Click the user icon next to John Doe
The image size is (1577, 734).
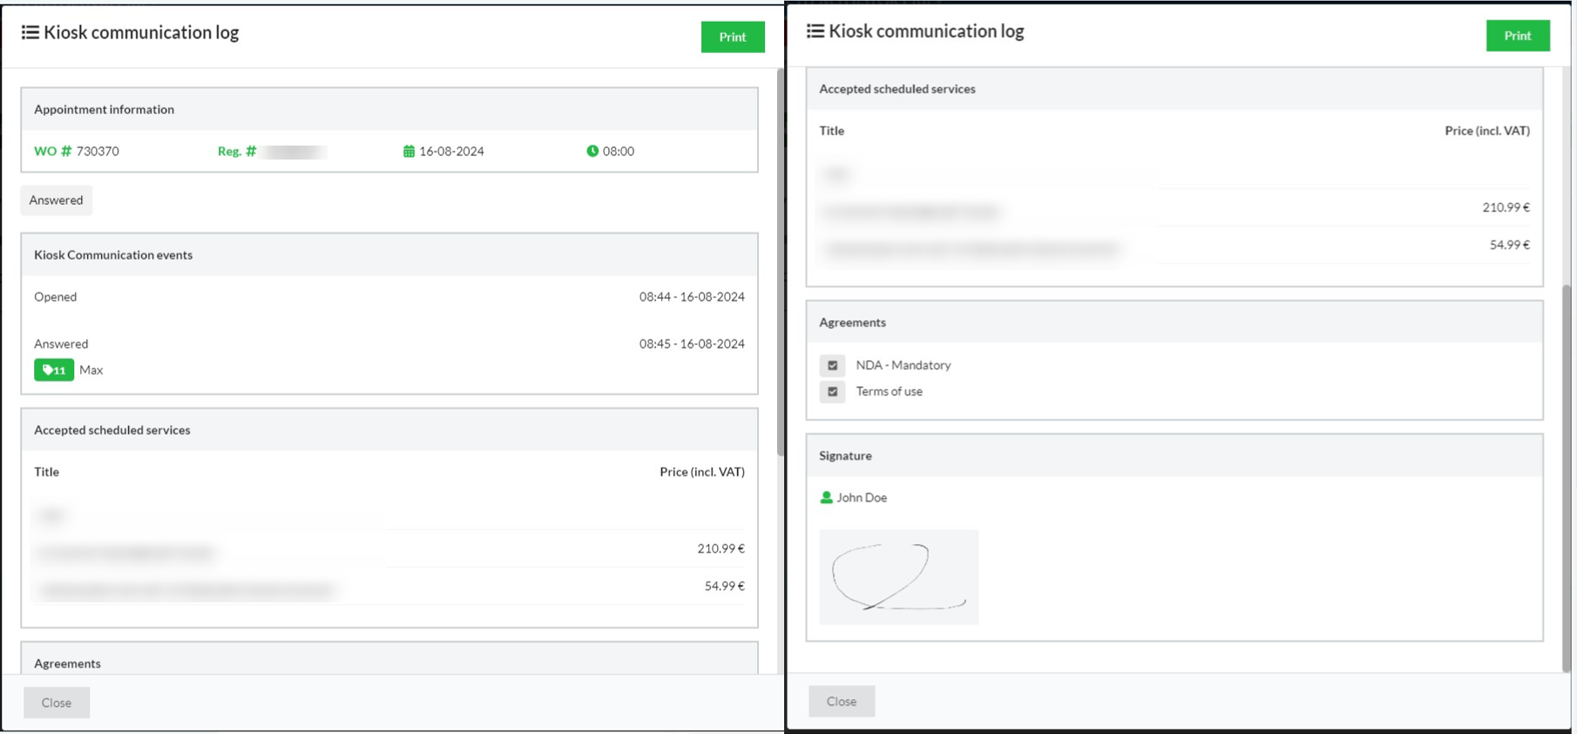tap(826, 498)
